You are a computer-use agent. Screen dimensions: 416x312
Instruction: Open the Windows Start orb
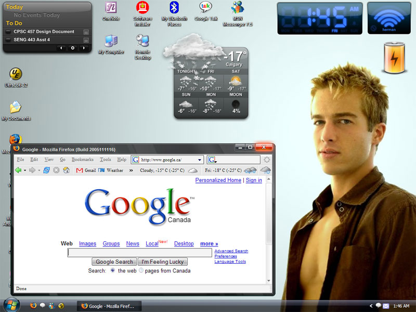(11, 305)
